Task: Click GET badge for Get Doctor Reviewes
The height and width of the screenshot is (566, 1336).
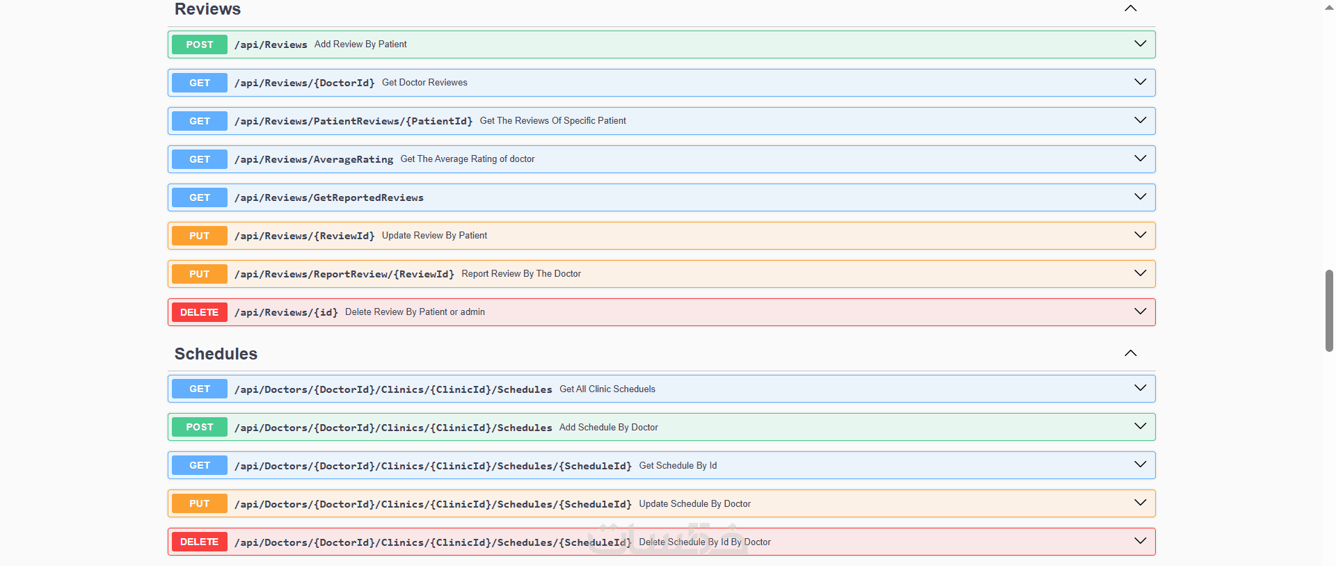Action: [200, 83]
